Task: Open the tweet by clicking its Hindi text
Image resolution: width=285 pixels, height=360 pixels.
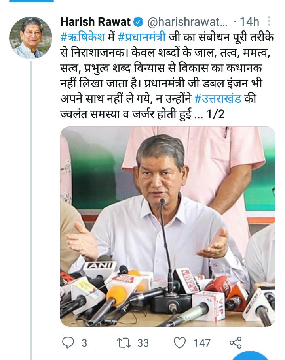Action: (x=167, y=76)
